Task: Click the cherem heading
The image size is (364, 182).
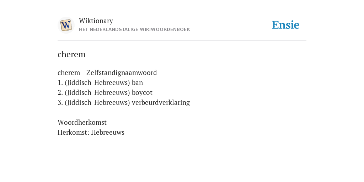Action: (x=71, y=54)
